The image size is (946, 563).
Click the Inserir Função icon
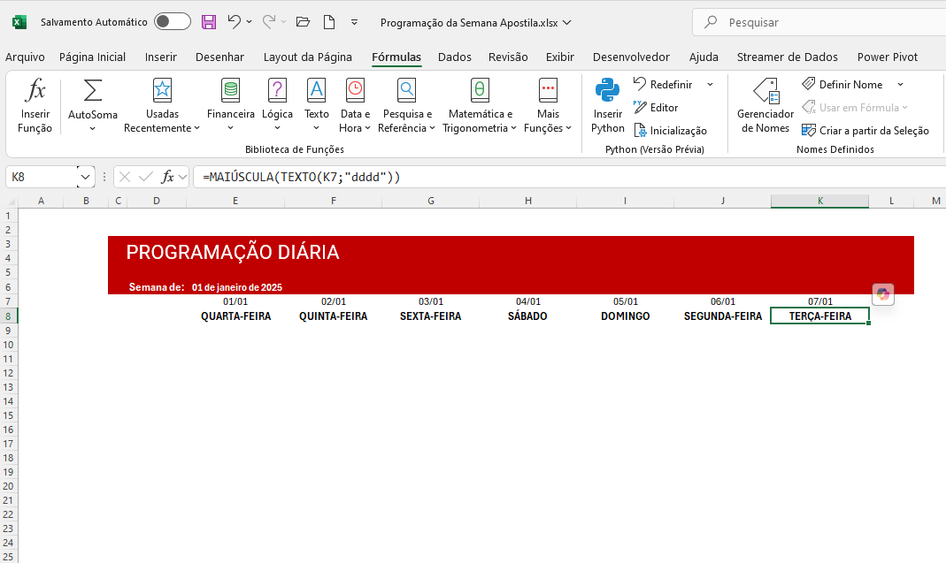[x=35, y=103]
